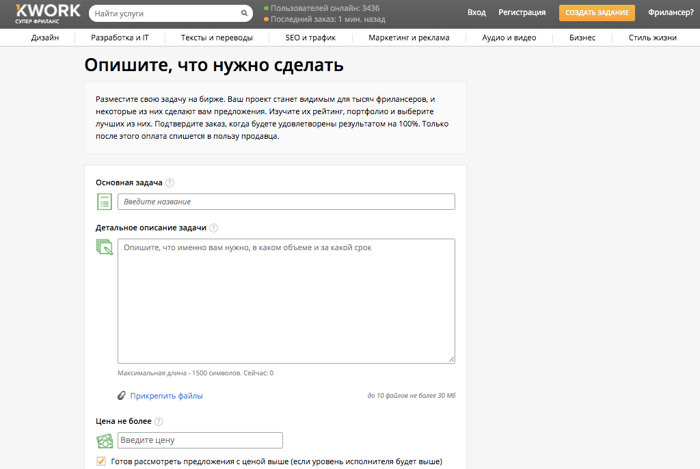Viewport: 700px width, 469px height.
Task: Click the orange Создать задание button
Action: coord(597,12)
